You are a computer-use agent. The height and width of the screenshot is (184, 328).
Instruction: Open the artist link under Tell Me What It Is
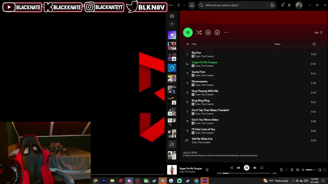tap(201, 143)
